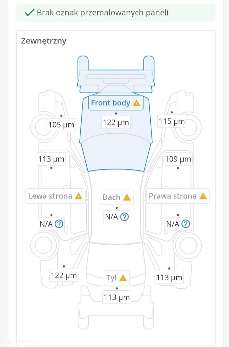Select the Tył rear label
The image size is (229, 347).
pos(112,278)
